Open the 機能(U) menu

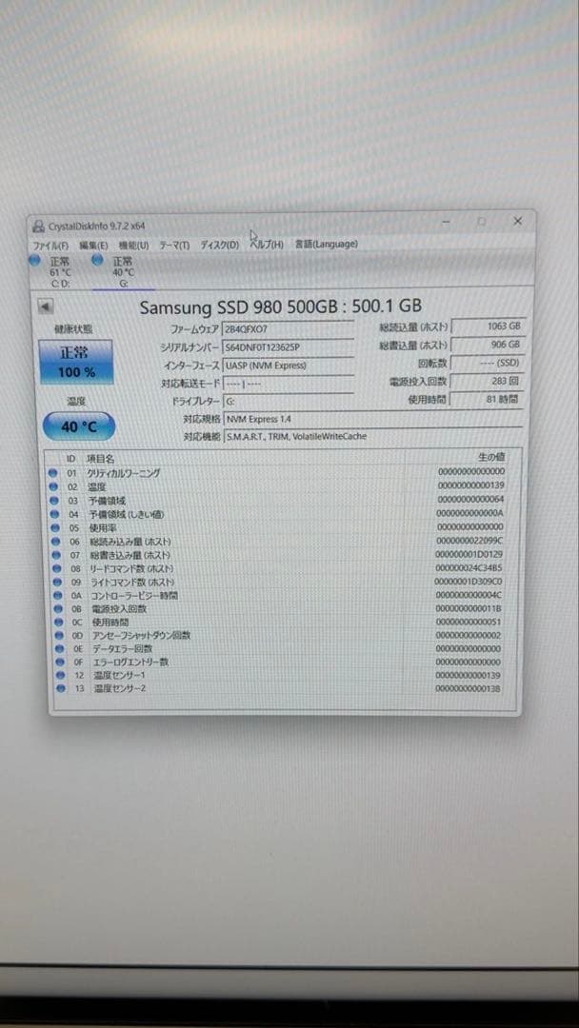tap(133, 246)
